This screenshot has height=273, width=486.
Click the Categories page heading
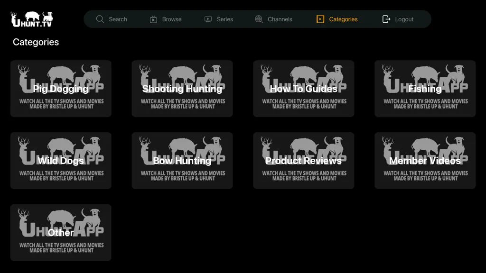[x=36, y=42]
